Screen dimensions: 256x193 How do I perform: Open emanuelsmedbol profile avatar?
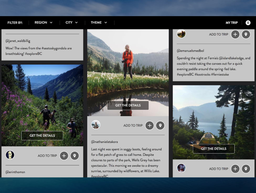[181, 34]
